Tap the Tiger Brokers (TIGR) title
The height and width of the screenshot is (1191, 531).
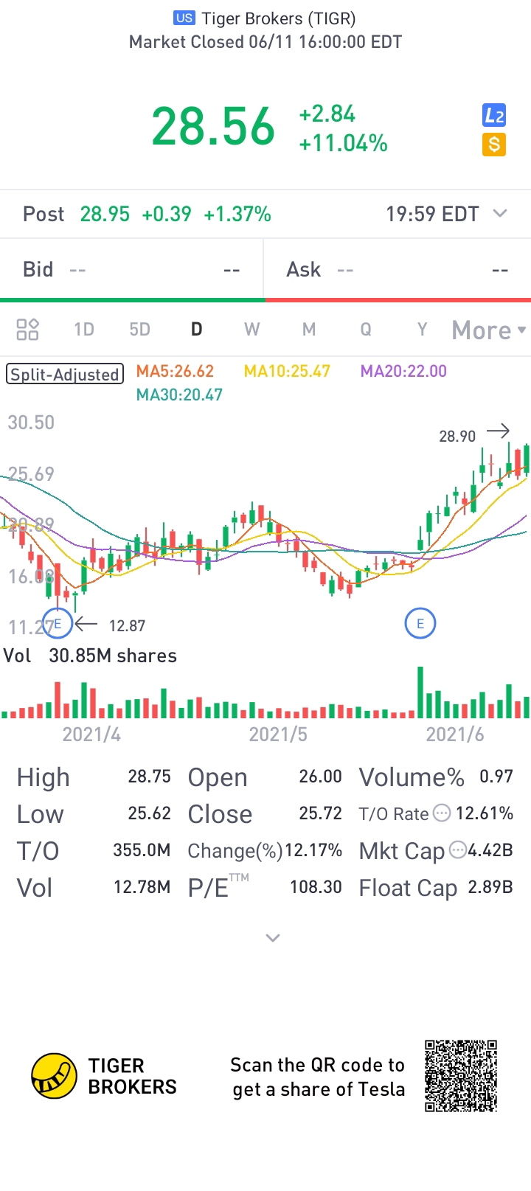tap(279, 18)
